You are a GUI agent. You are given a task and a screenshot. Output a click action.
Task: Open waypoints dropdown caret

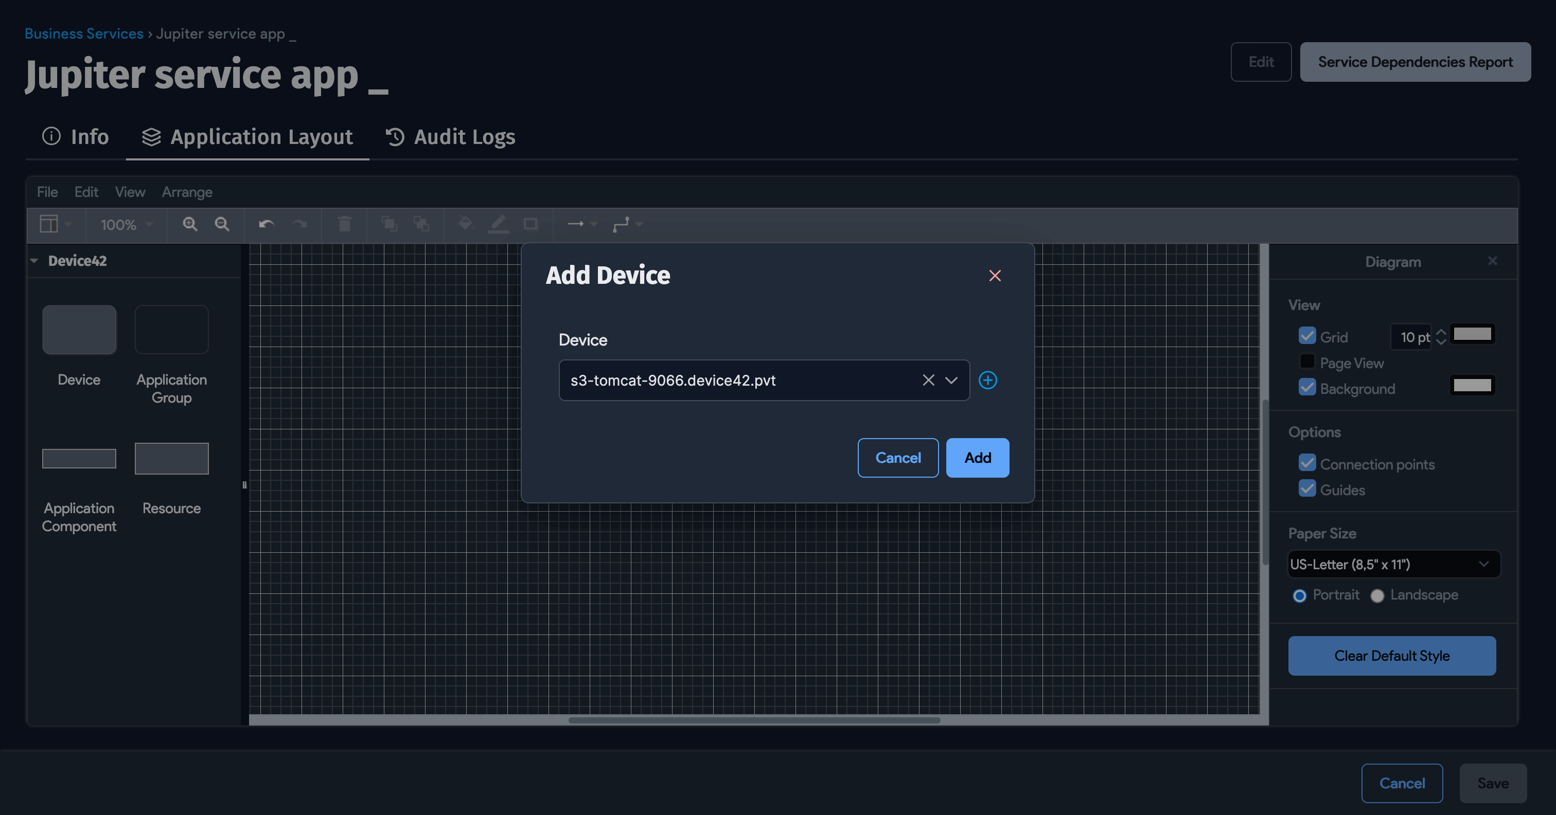[639, 225]
